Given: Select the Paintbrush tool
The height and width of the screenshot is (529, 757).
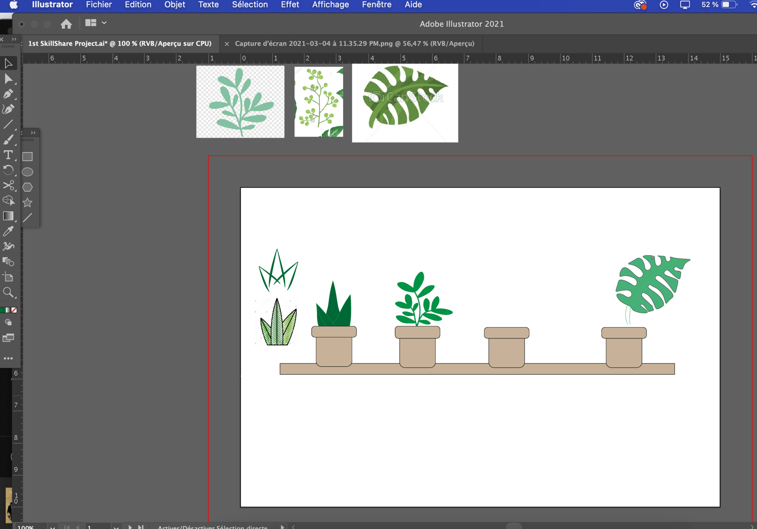Looking at the screenshot, I should point(8,140).
